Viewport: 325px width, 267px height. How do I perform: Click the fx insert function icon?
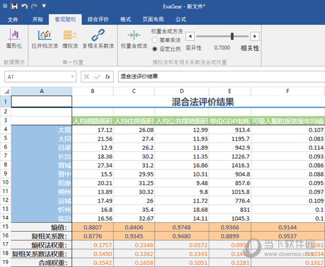pos(108,77)
